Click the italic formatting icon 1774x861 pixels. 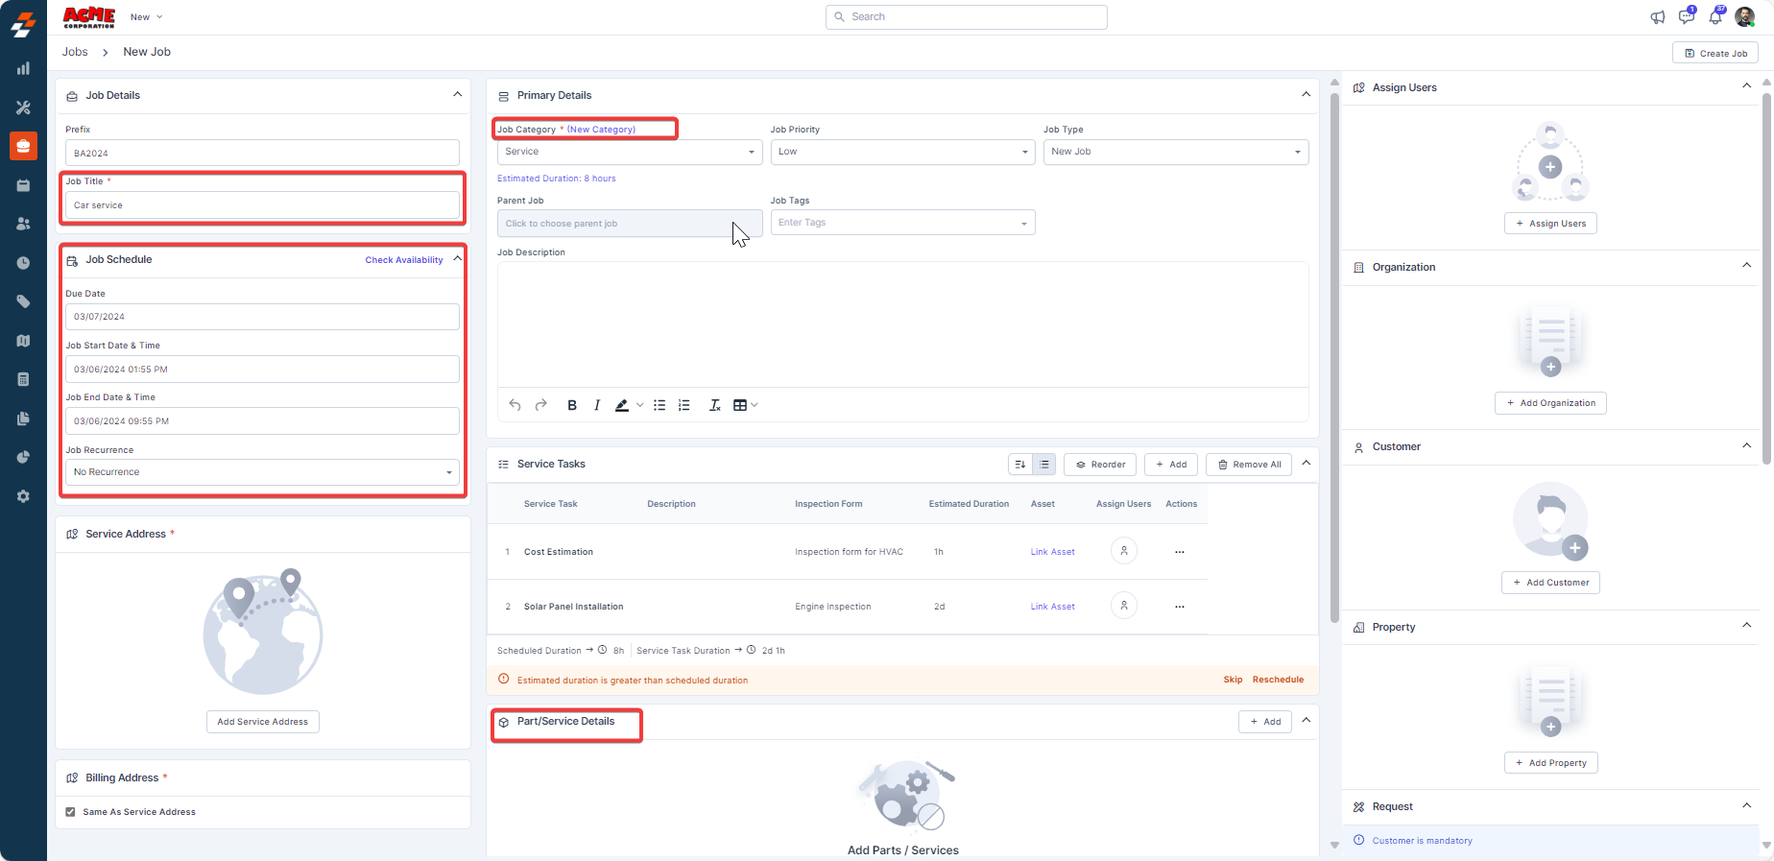coord(597,405)
